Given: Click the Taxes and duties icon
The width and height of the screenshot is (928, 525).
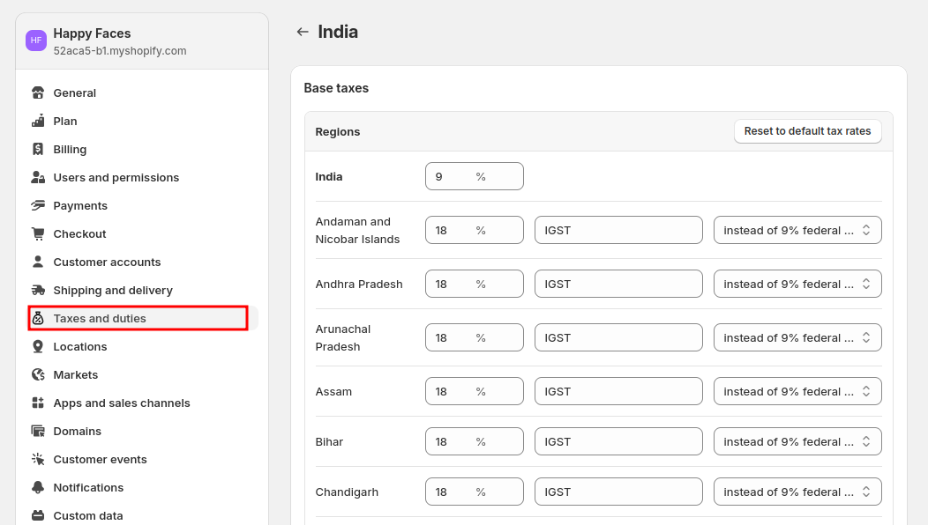Looking at the screenshot, I should pyautogui.click(x=38, y=319).
